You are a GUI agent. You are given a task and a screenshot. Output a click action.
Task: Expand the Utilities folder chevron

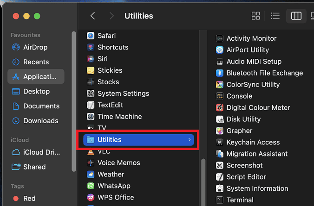189,140
